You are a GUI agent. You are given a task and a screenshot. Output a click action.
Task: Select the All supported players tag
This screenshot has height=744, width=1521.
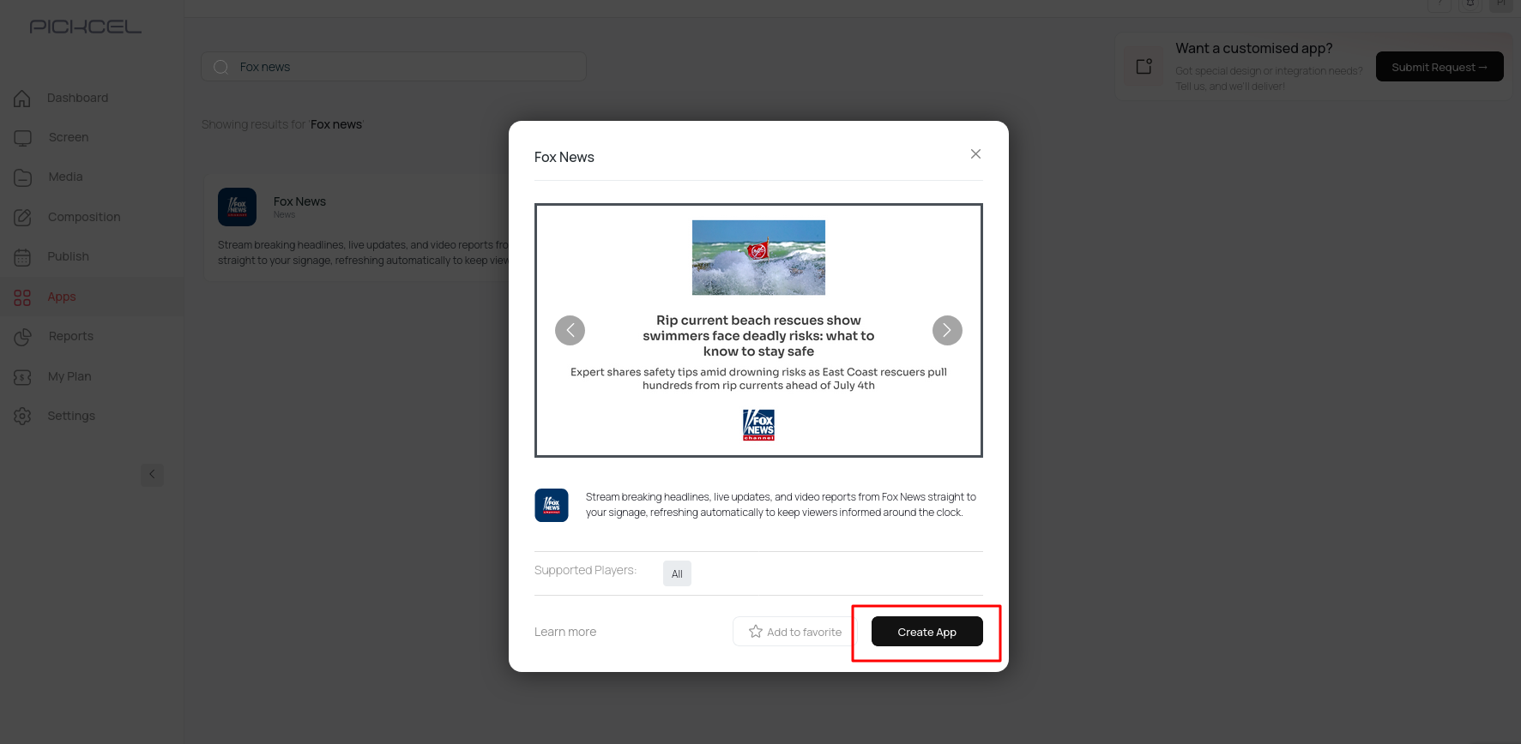pos(677,573)
